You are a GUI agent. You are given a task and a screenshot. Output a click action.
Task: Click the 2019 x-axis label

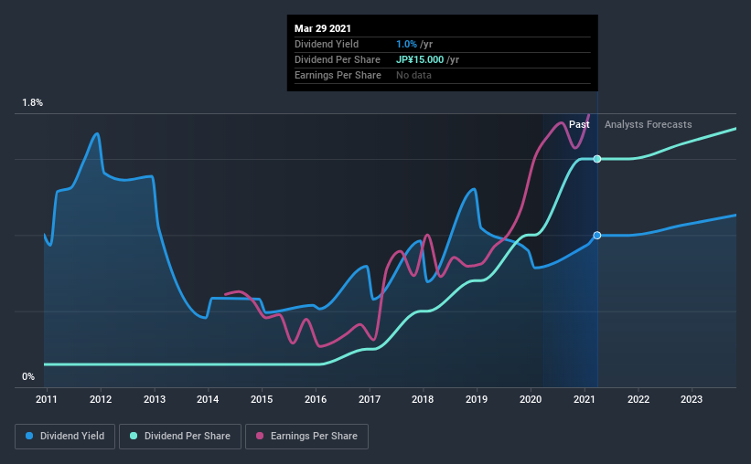click(x=477, y=399)
